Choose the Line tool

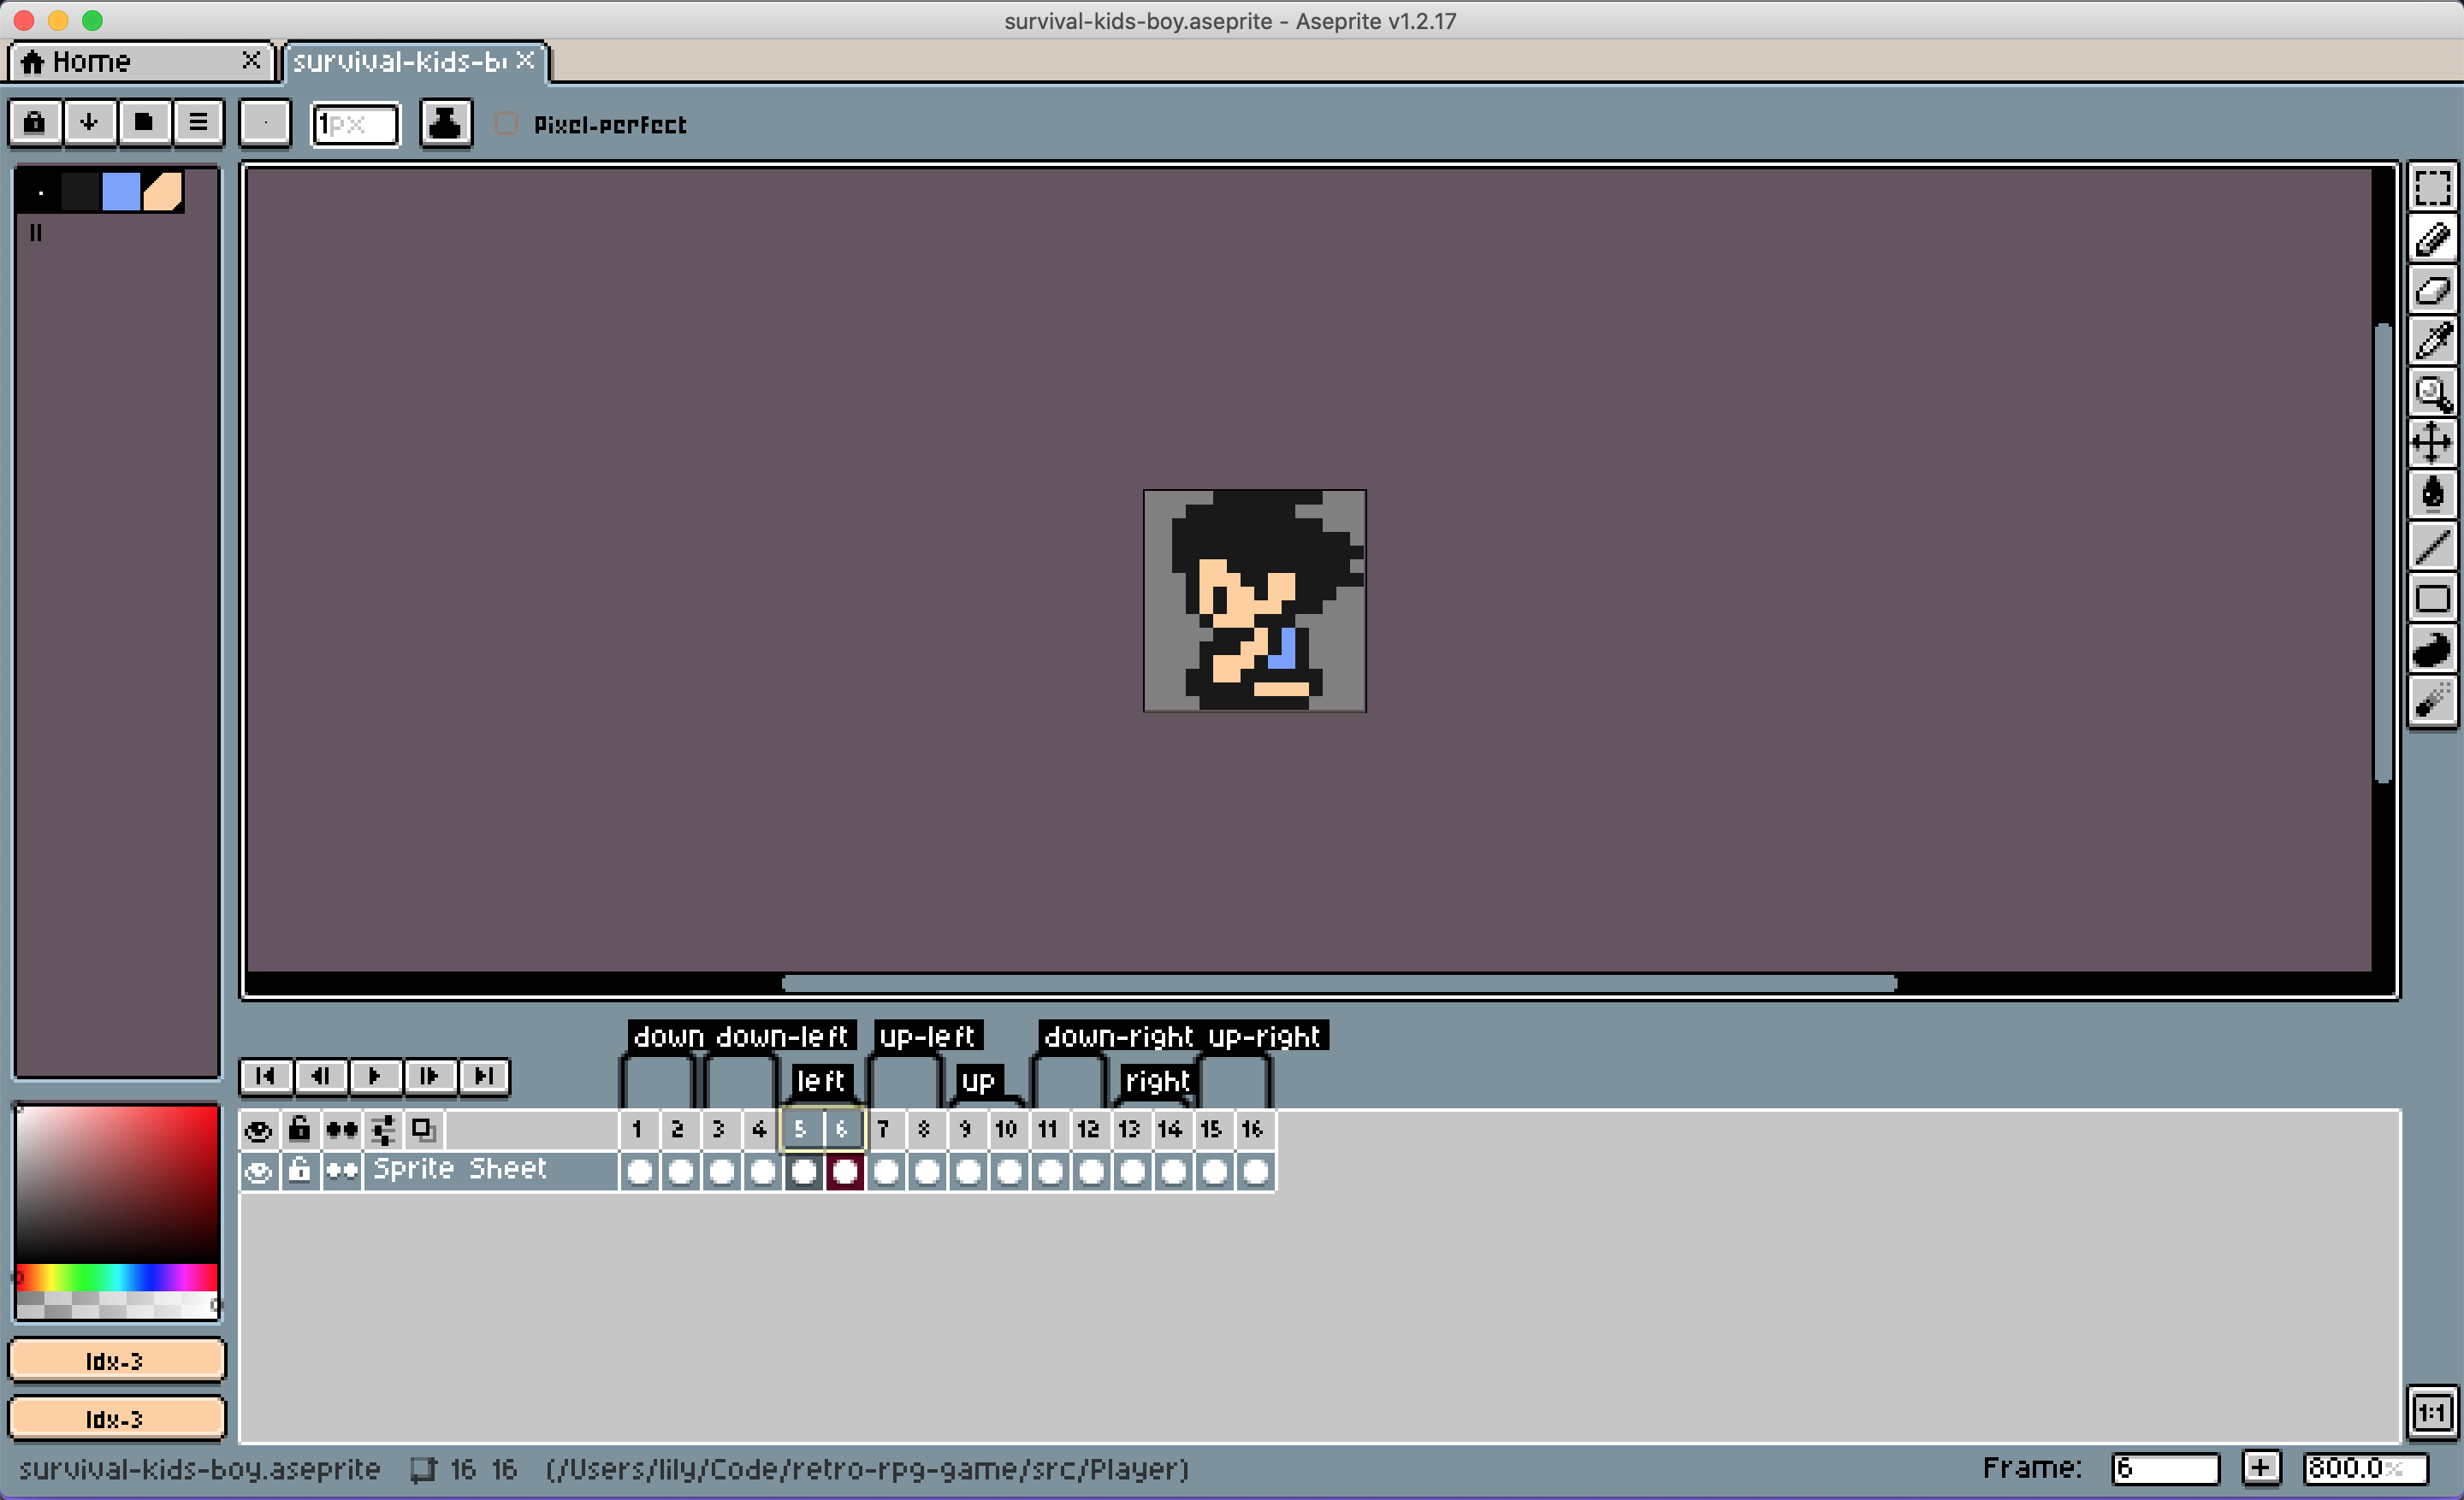click(2433, 546)
